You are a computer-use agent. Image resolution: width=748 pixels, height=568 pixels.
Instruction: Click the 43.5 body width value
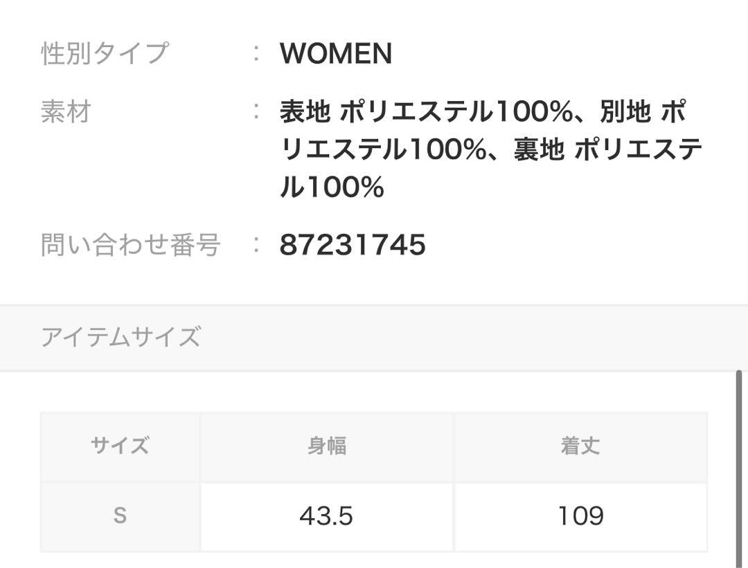click(x=327, y=517)
